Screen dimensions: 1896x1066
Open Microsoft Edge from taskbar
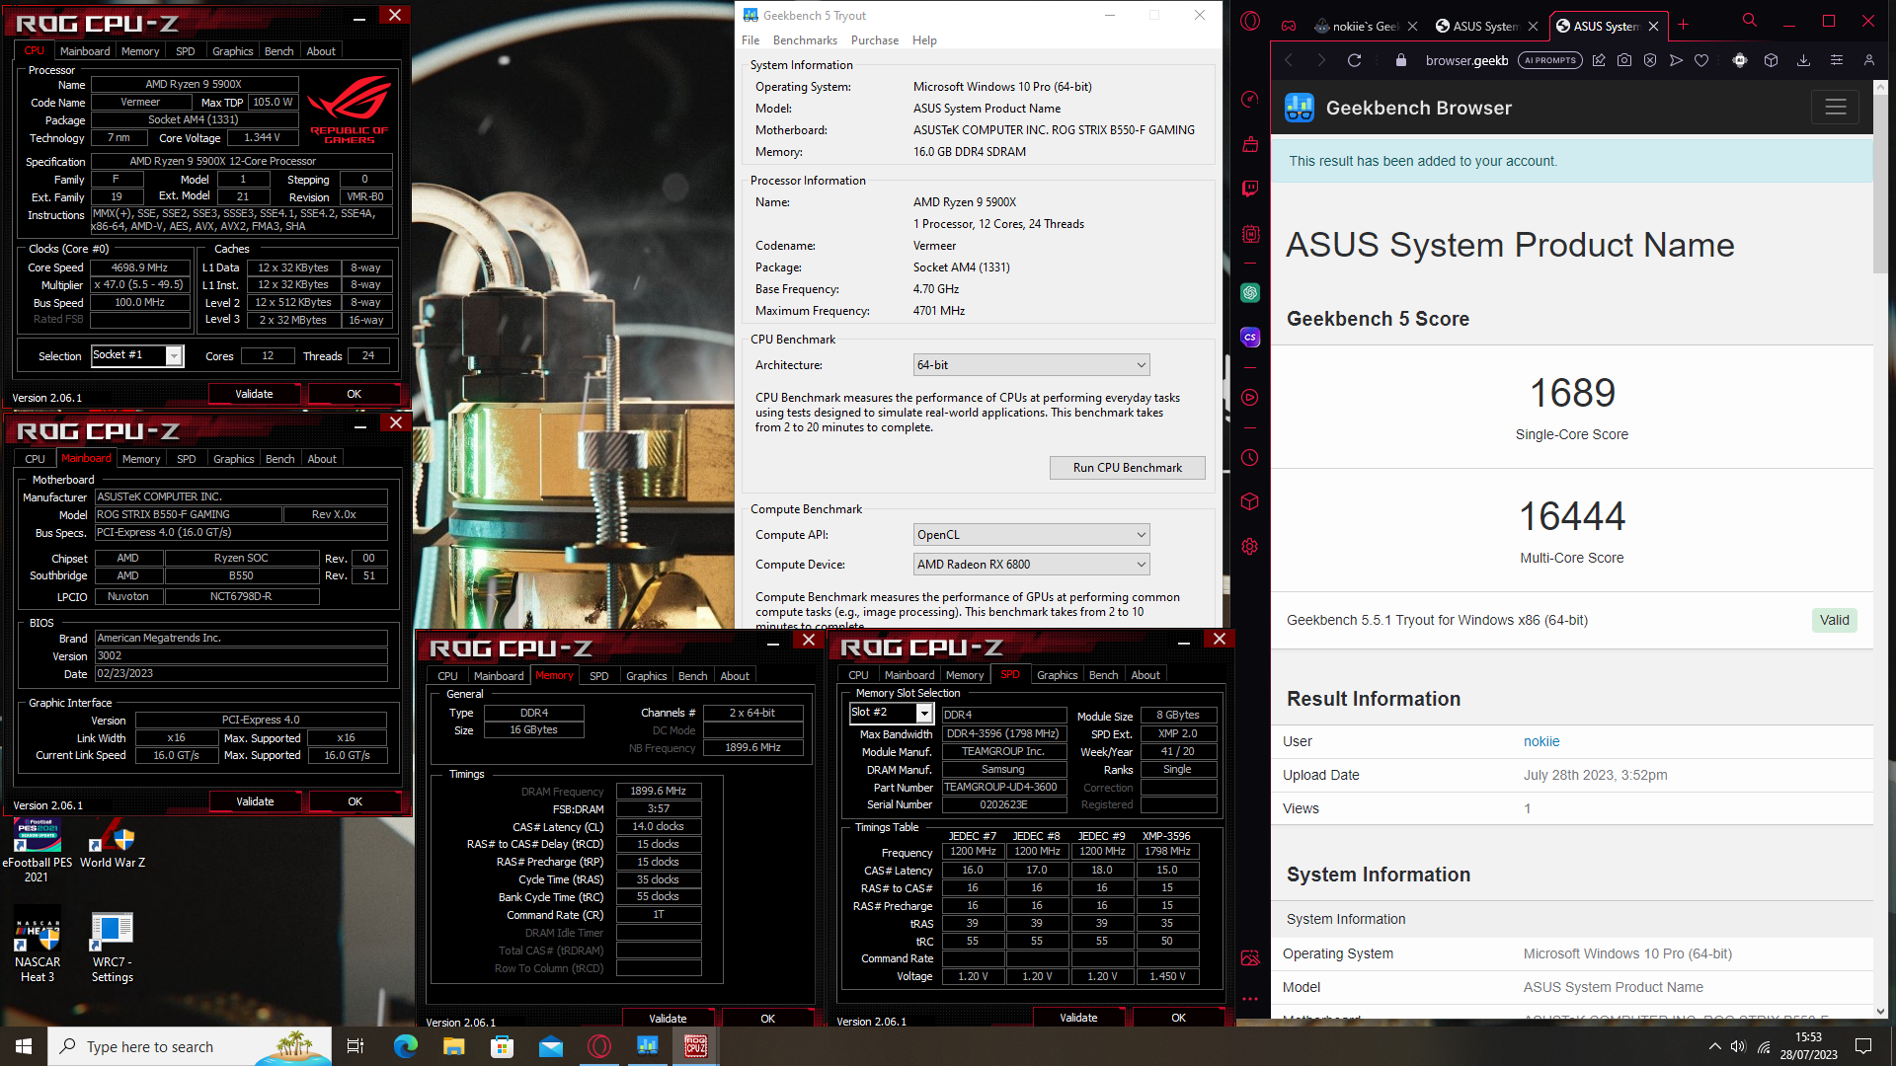click(x=405, y=1046)
